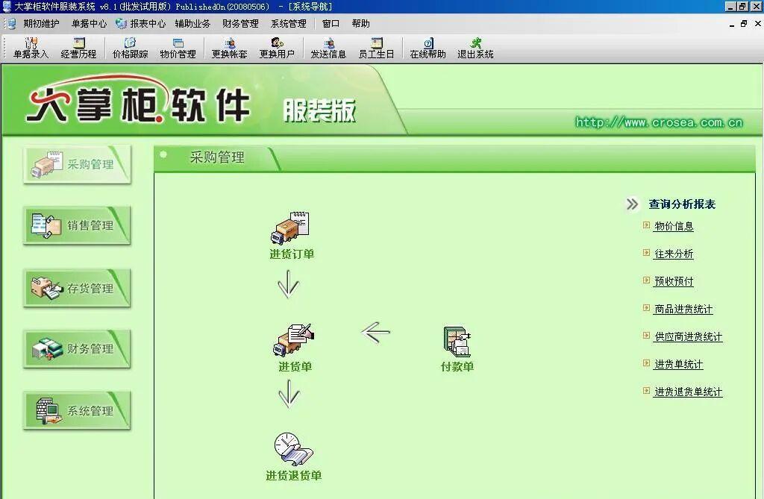Open the 物价管理 tool

click(x=178, y=47)
